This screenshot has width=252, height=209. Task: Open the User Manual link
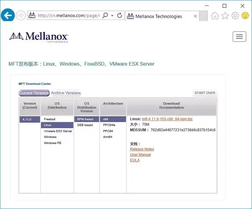140,155
